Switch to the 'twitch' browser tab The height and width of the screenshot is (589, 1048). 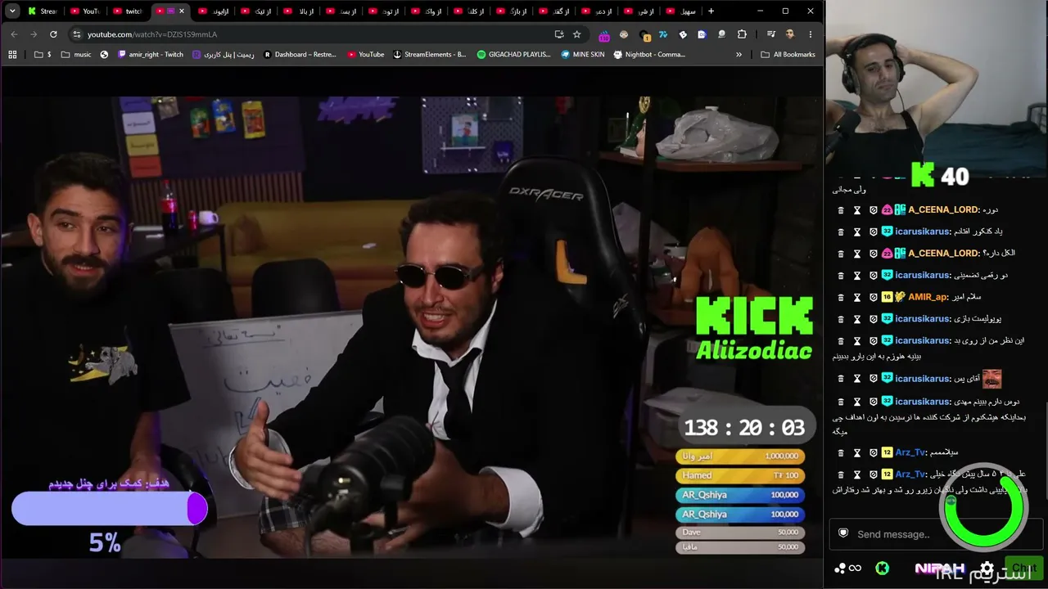[127, 11]
